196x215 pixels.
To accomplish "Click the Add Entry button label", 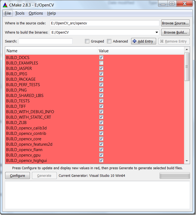I will point(145,41).
